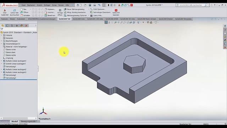The width and height of the screenshot is (227, 128).
Task: Switch to SOLIDWORKS Zusatzanwendungen tab
Action: click(x=42, y=19)
